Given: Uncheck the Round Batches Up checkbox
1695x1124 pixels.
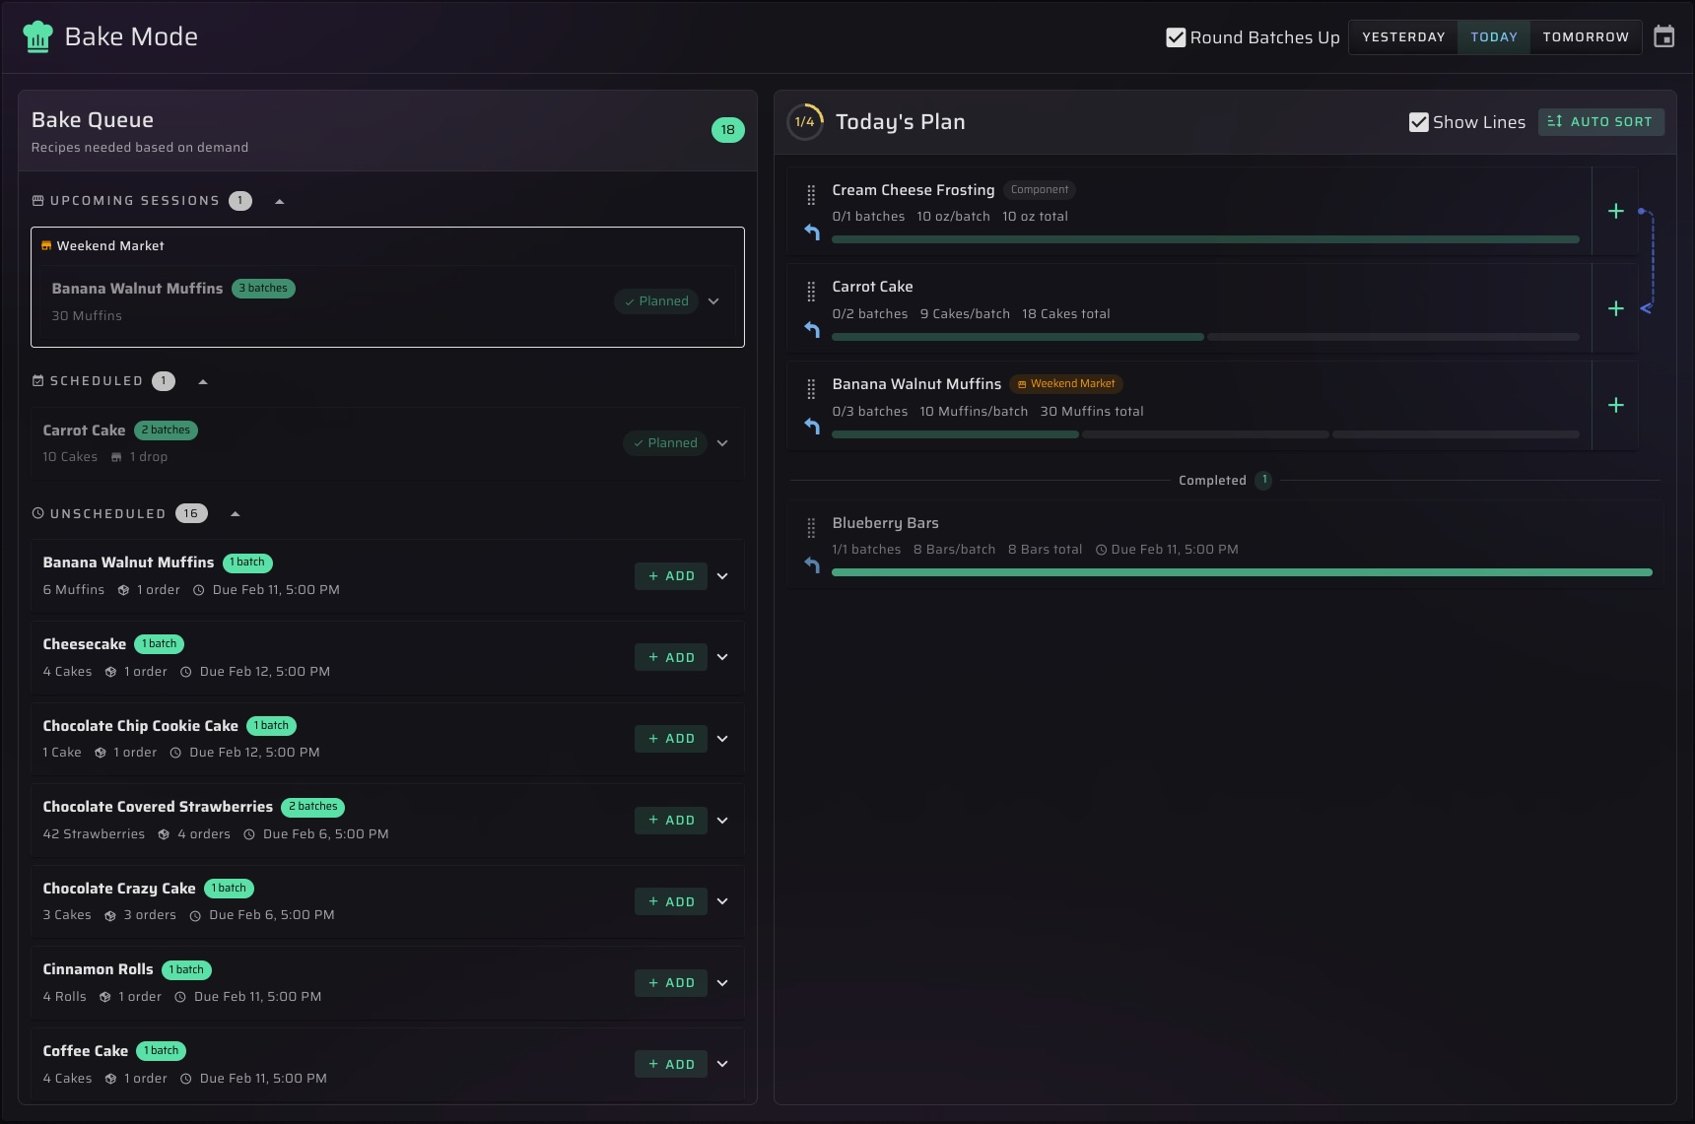Looking at the screenshot, I should click(1175, 36).
